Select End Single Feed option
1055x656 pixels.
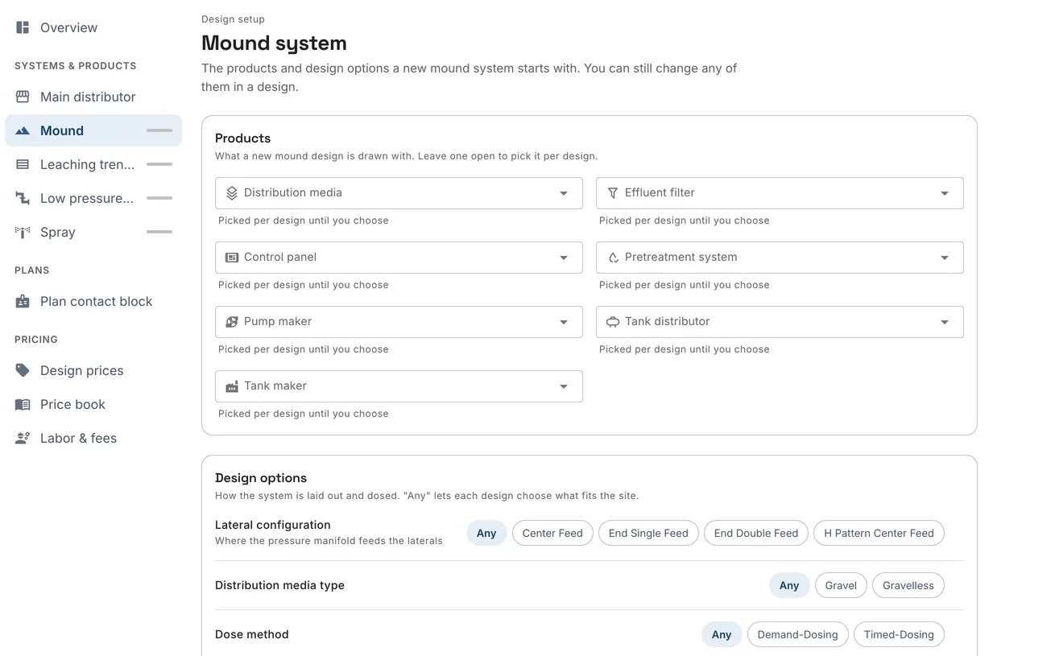coord(648,533)
